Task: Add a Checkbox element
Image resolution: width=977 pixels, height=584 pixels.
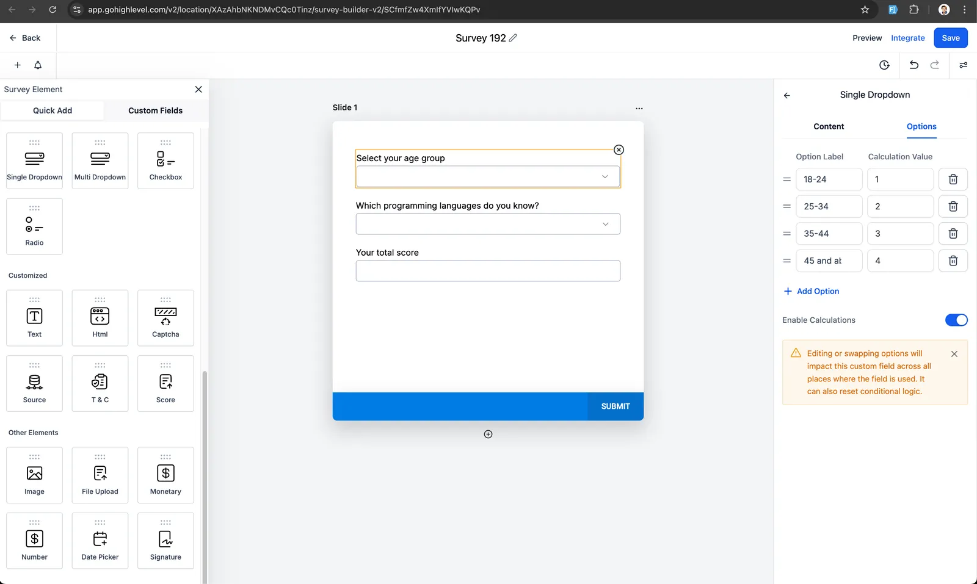Action: 165,160
